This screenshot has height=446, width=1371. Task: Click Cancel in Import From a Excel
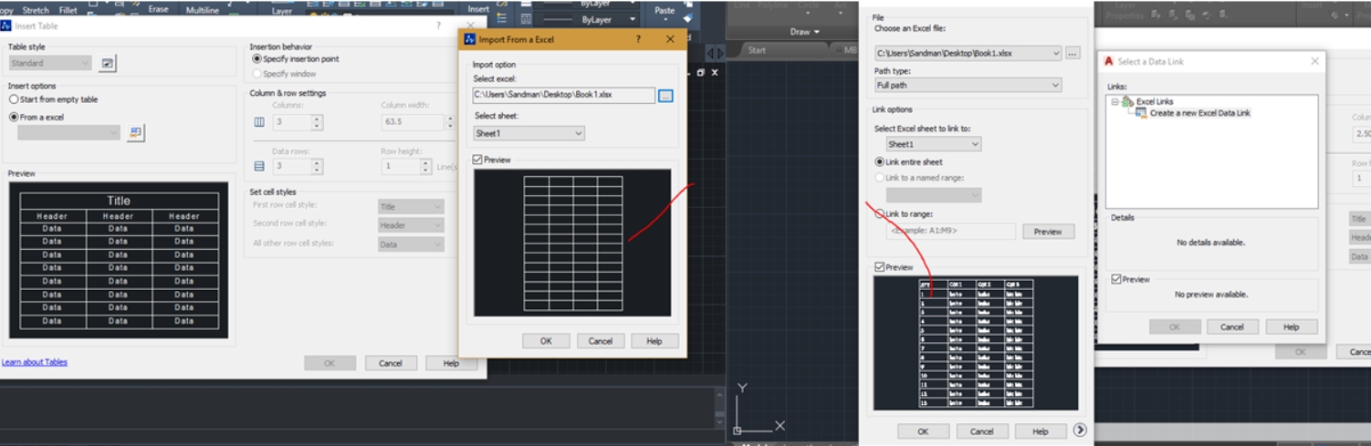(x=601, y=341)
